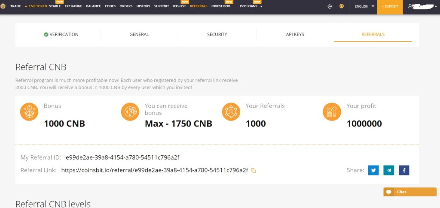Go to the Verification tab
This screenshot has width=440, height=208.
pyautogui.click(x=61, y=34)
